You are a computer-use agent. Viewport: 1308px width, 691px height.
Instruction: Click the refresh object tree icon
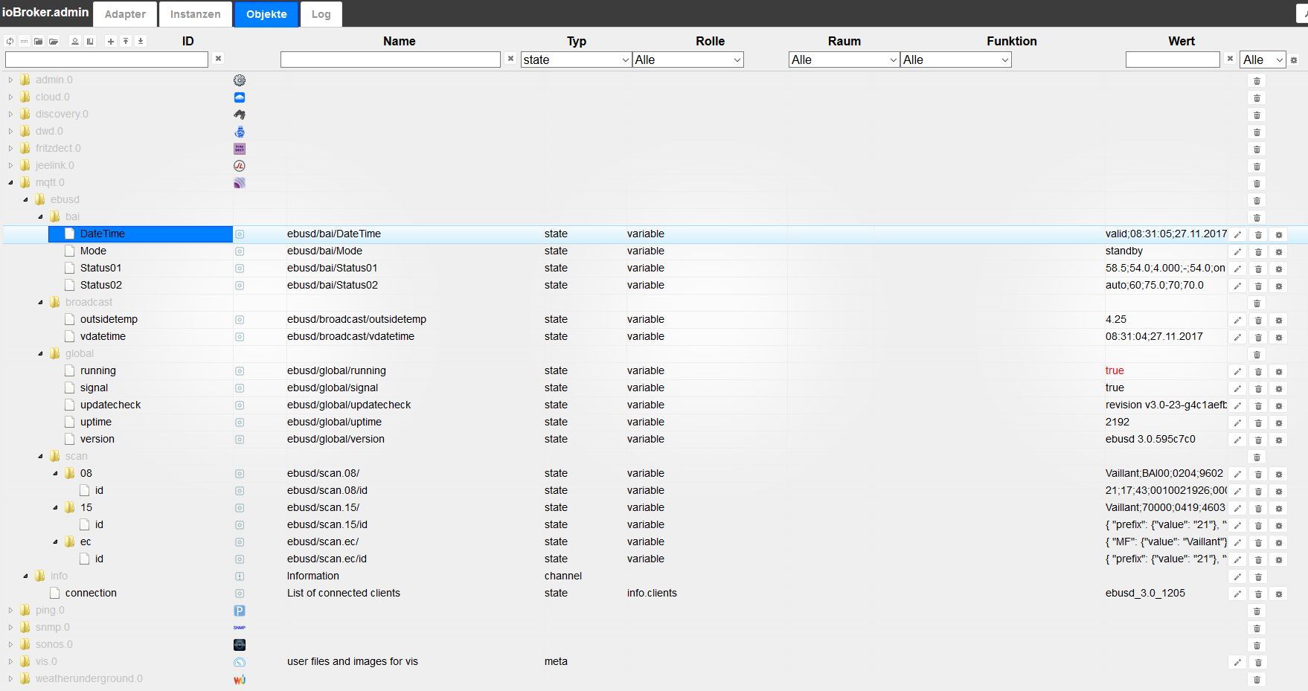click(10, 42)
